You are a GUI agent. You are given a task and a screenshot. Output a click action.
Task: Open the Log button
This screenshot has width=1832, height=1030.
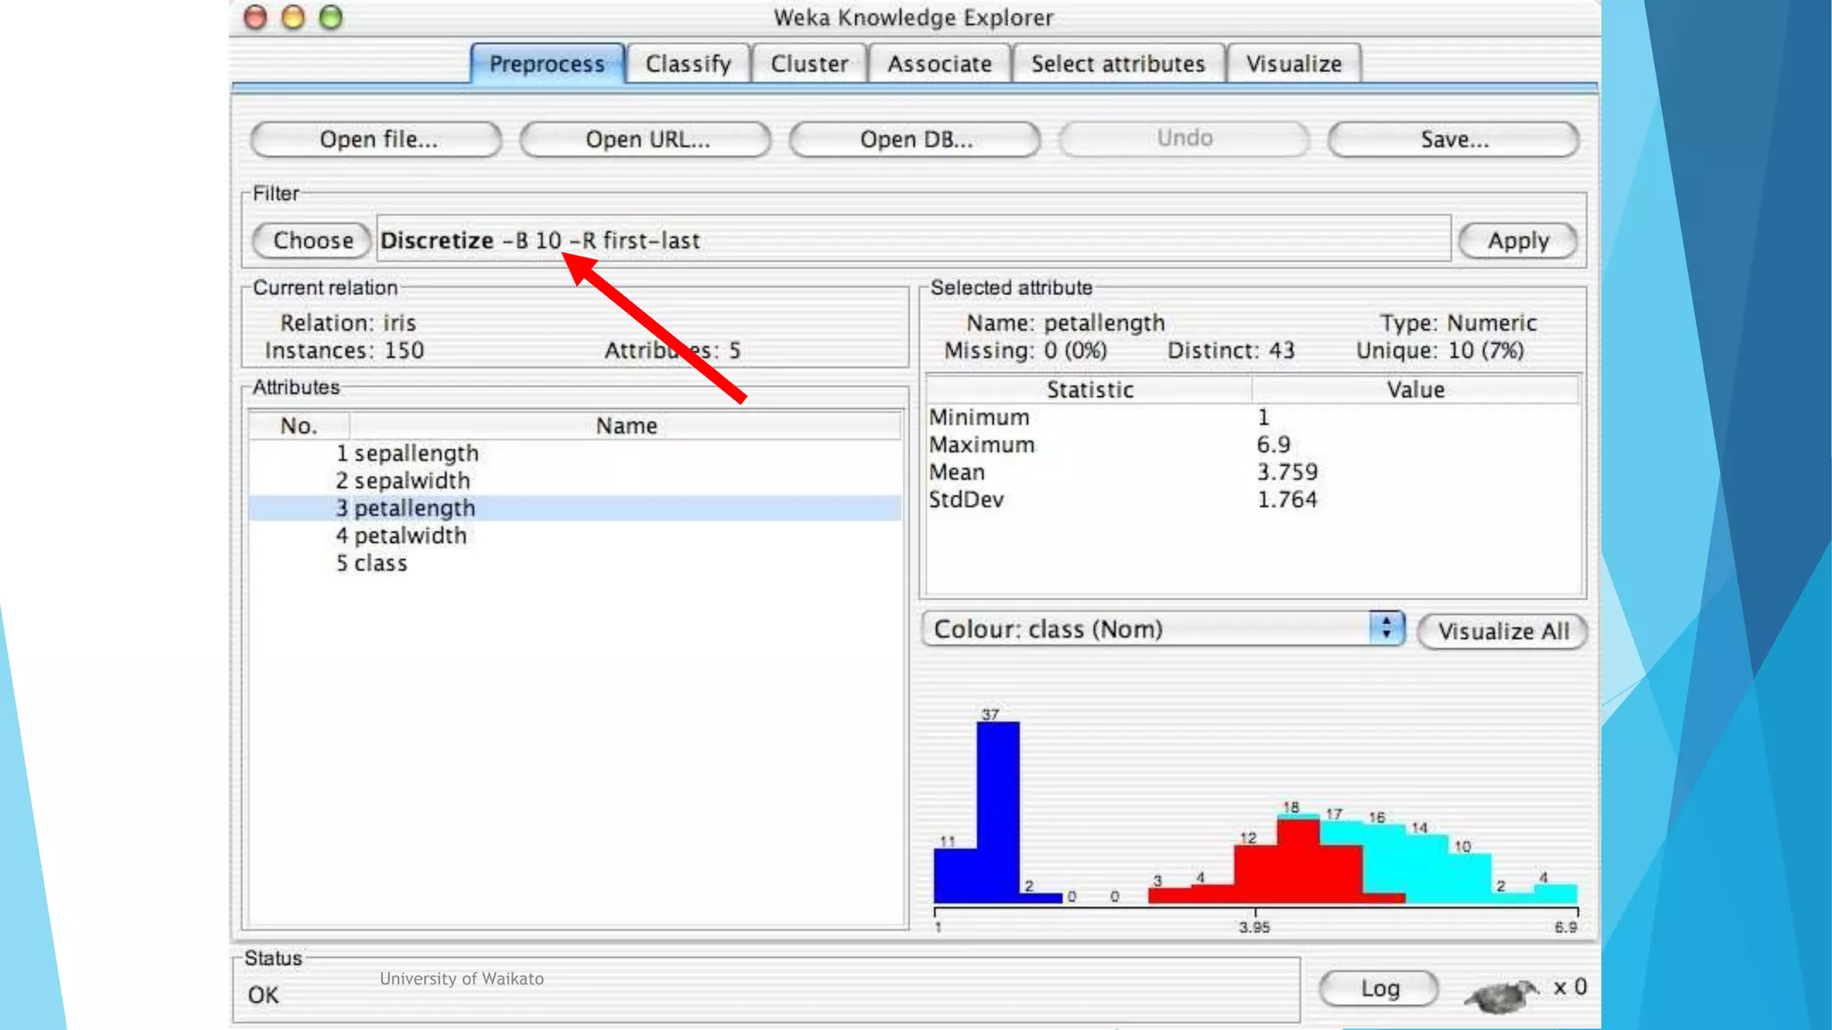(1378, 988)
